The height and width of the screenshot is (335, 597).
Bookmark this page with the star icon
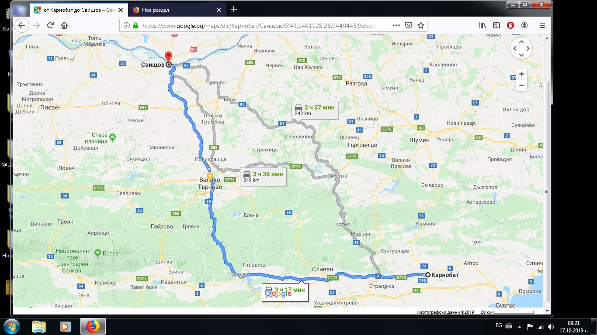pos(420,25)
